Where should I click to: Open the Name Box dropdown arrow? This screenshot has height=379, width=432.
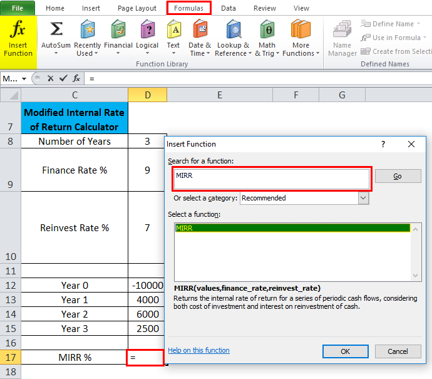(24, 79)
